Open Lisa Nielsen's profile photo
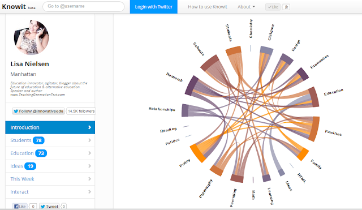 pos(32,37)
